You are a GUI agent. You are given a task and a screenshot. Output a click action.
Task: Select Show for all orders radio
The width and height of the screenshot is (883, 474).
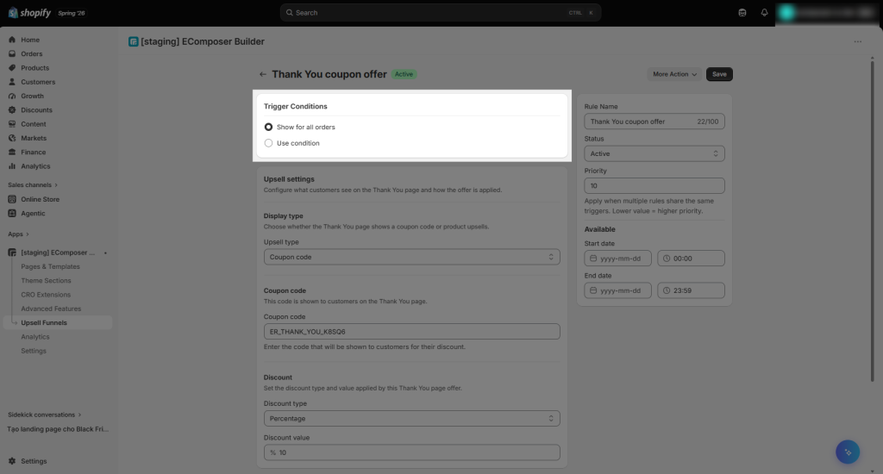269,128
